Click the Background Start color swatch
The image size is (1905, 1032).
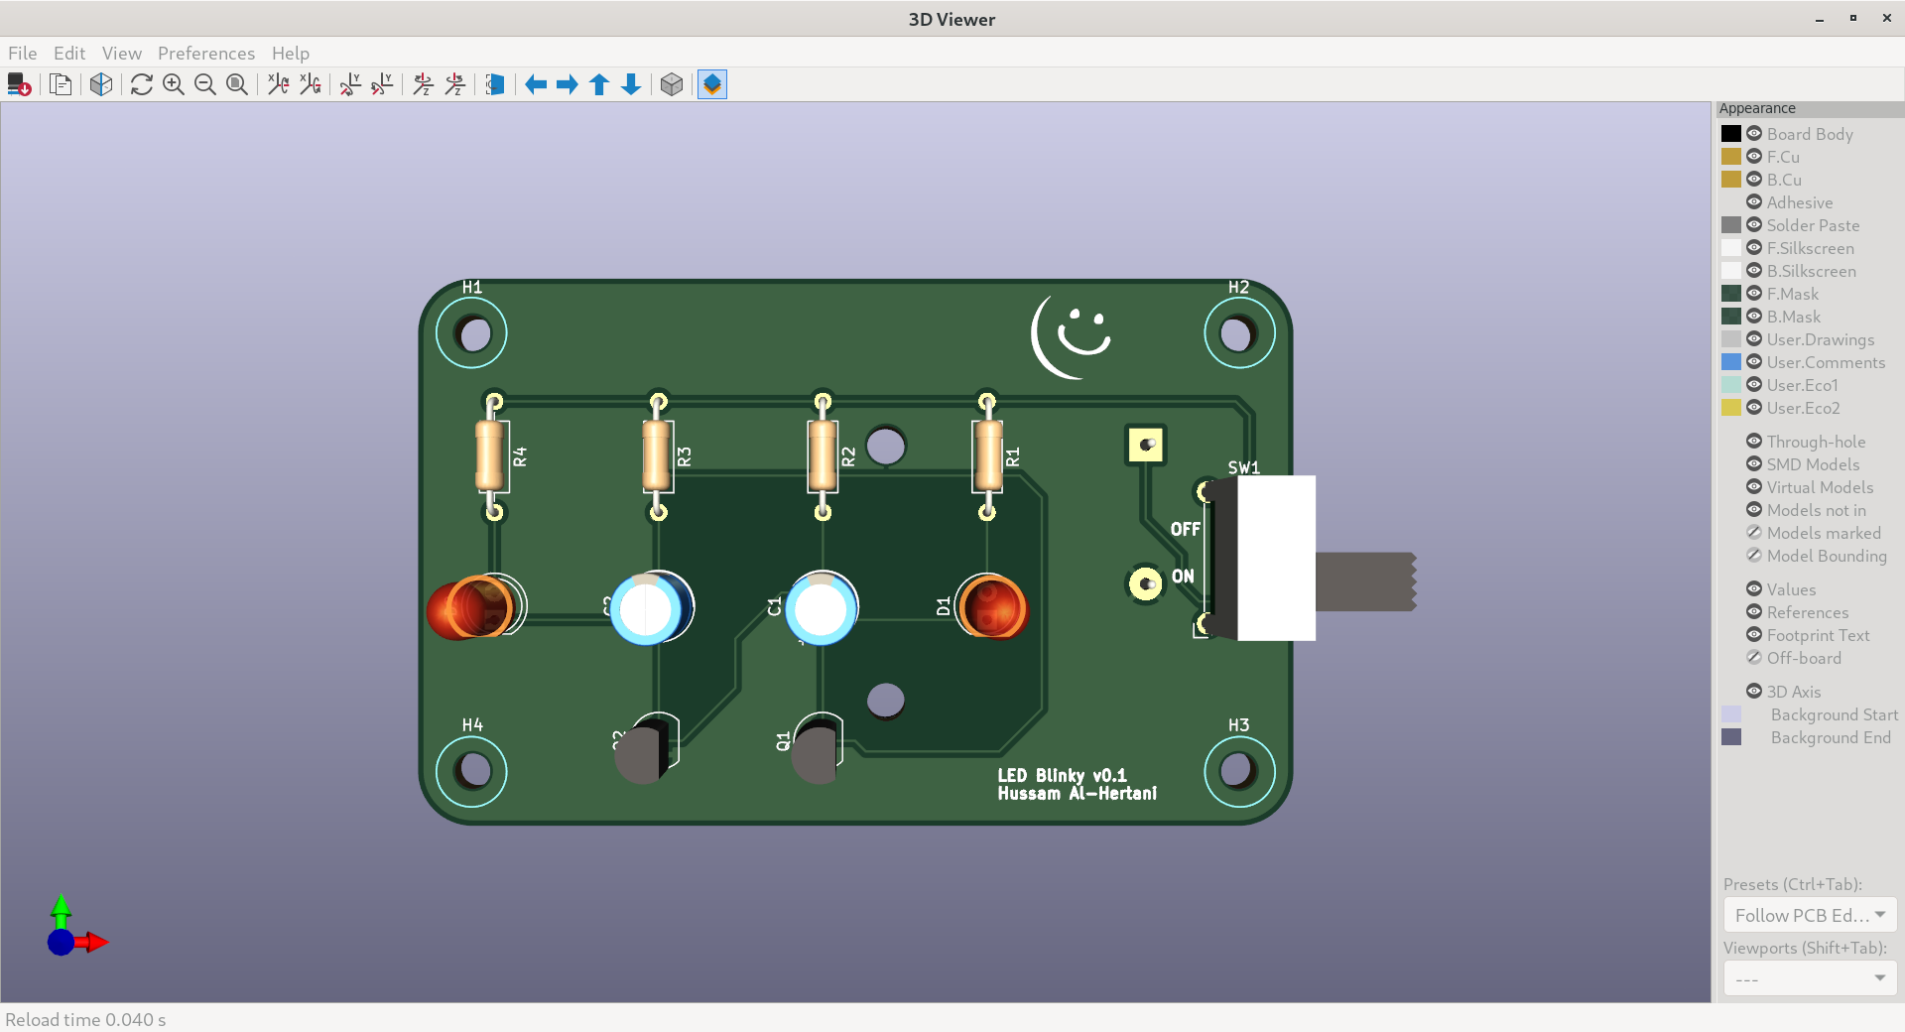1731,714
